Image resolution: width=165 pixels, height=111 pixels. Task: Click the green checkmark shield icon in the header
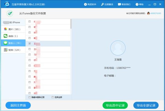[10, 13]
